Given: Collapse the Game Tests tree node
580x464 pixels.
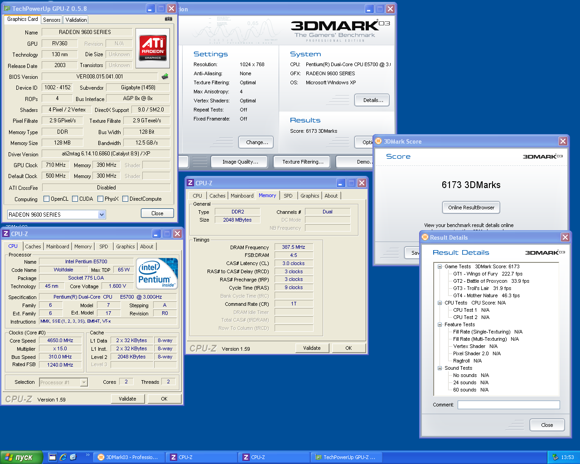Looking at the screenshot, I should tap(440, 266).
